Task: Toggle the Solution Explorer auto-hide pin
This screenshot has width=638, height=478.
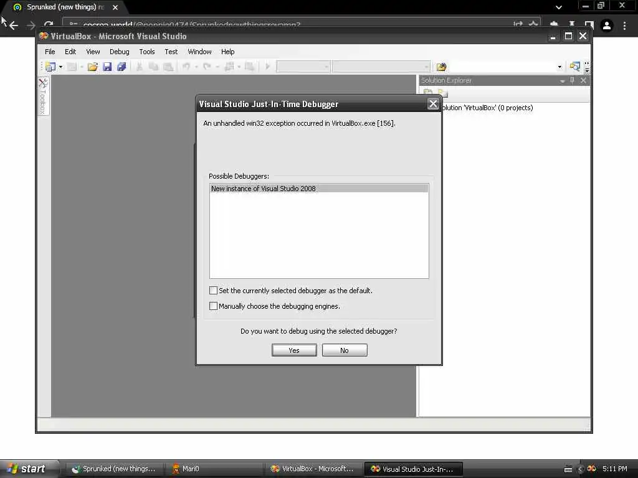Action: click(x=572, y=80)
